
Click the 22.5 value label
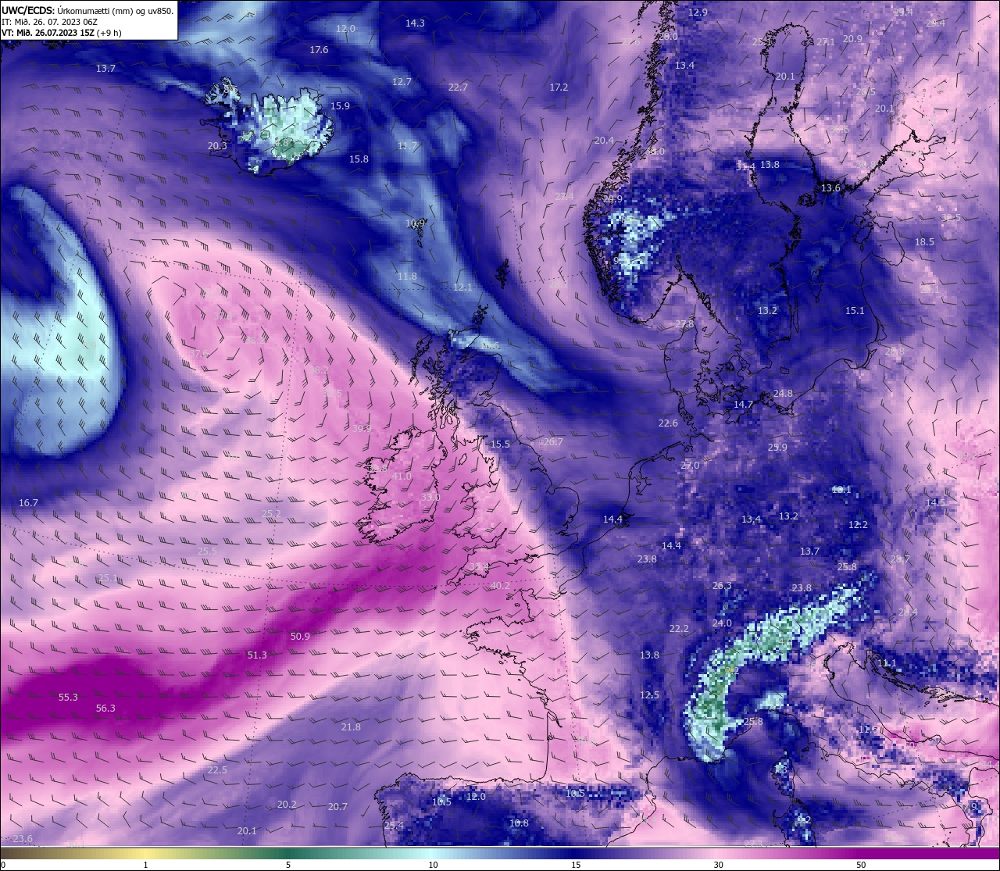[x=217, y=769]
